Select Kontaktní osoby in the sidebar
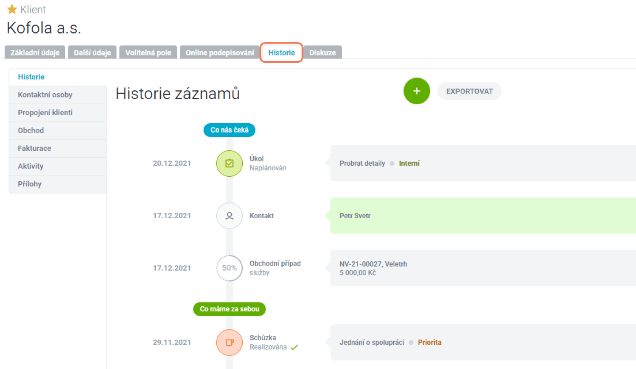 [45, 95]
